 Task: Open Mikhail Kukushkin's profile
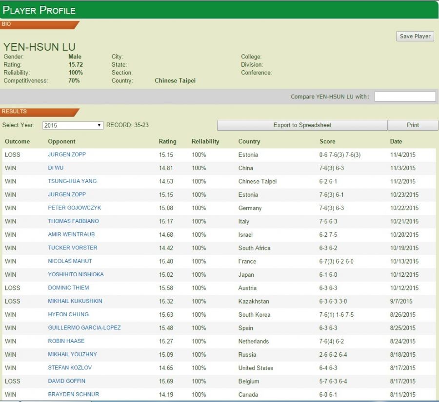click(x=75, y=301)
